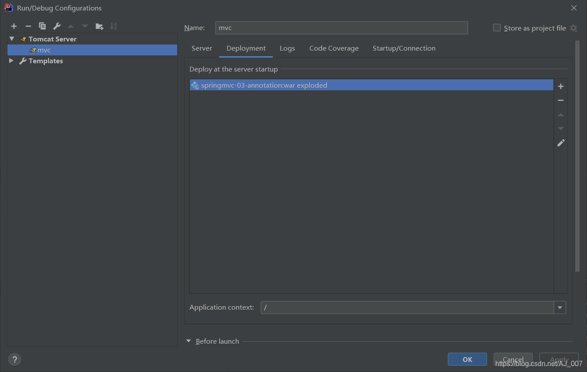Image resolution: width=587 pixels, height=372 pixels.
Task: Open the Logs tab
Action: (x=287, y=48)
